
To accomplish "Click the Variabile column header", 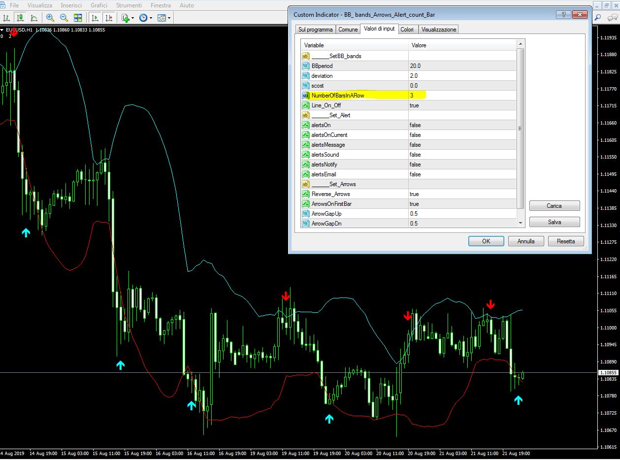I will [355, 45].
